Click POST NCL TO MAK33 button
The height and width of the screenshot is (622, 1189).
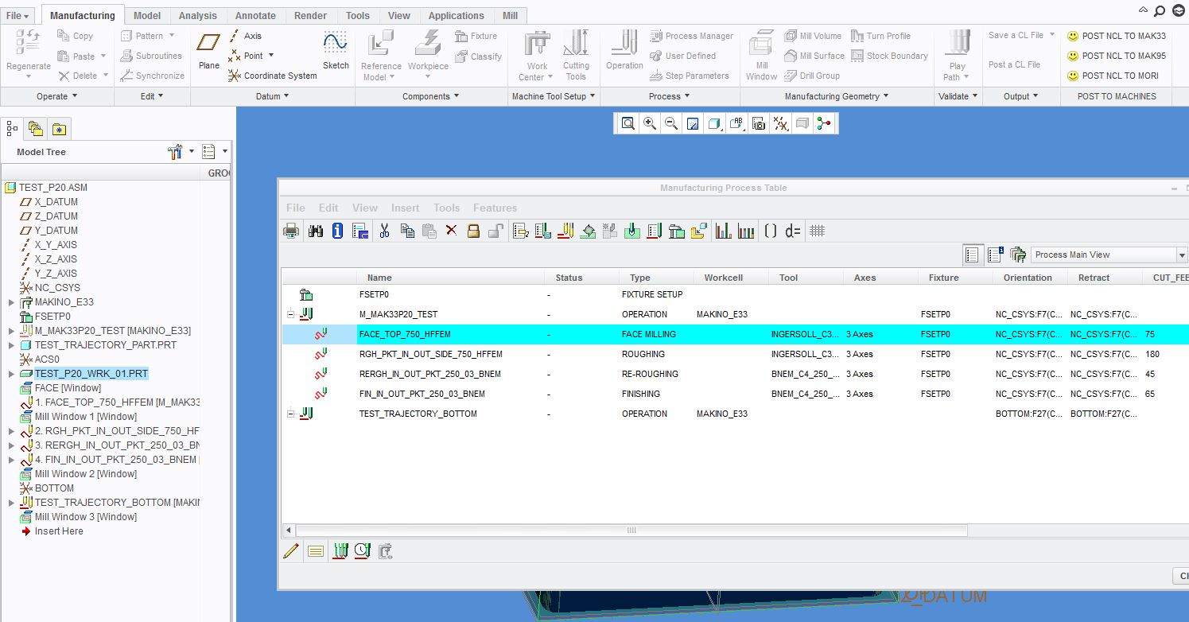click(1116, 36)
